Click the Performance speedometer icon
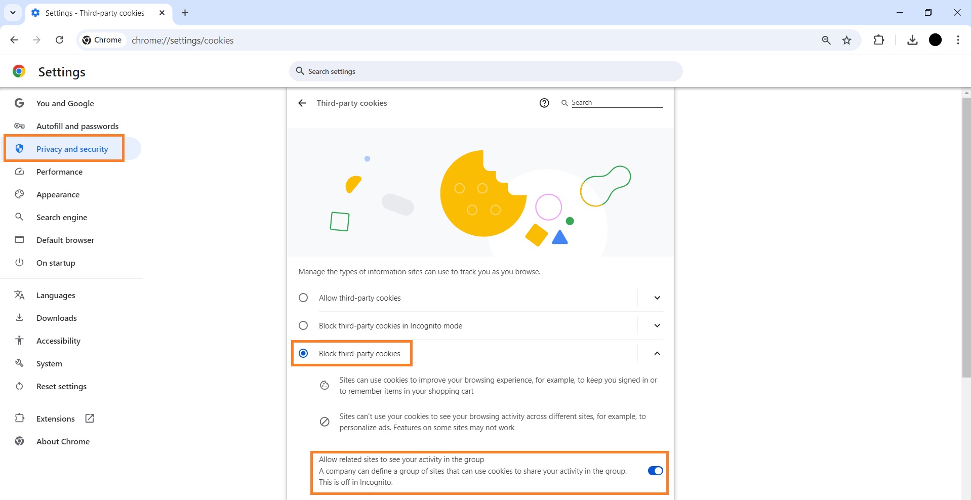 click(19, 172)
